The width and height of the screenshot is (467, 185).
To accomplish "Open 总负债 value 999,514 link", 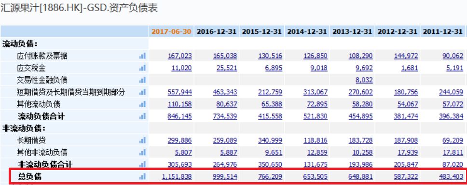I will point(225,177).
